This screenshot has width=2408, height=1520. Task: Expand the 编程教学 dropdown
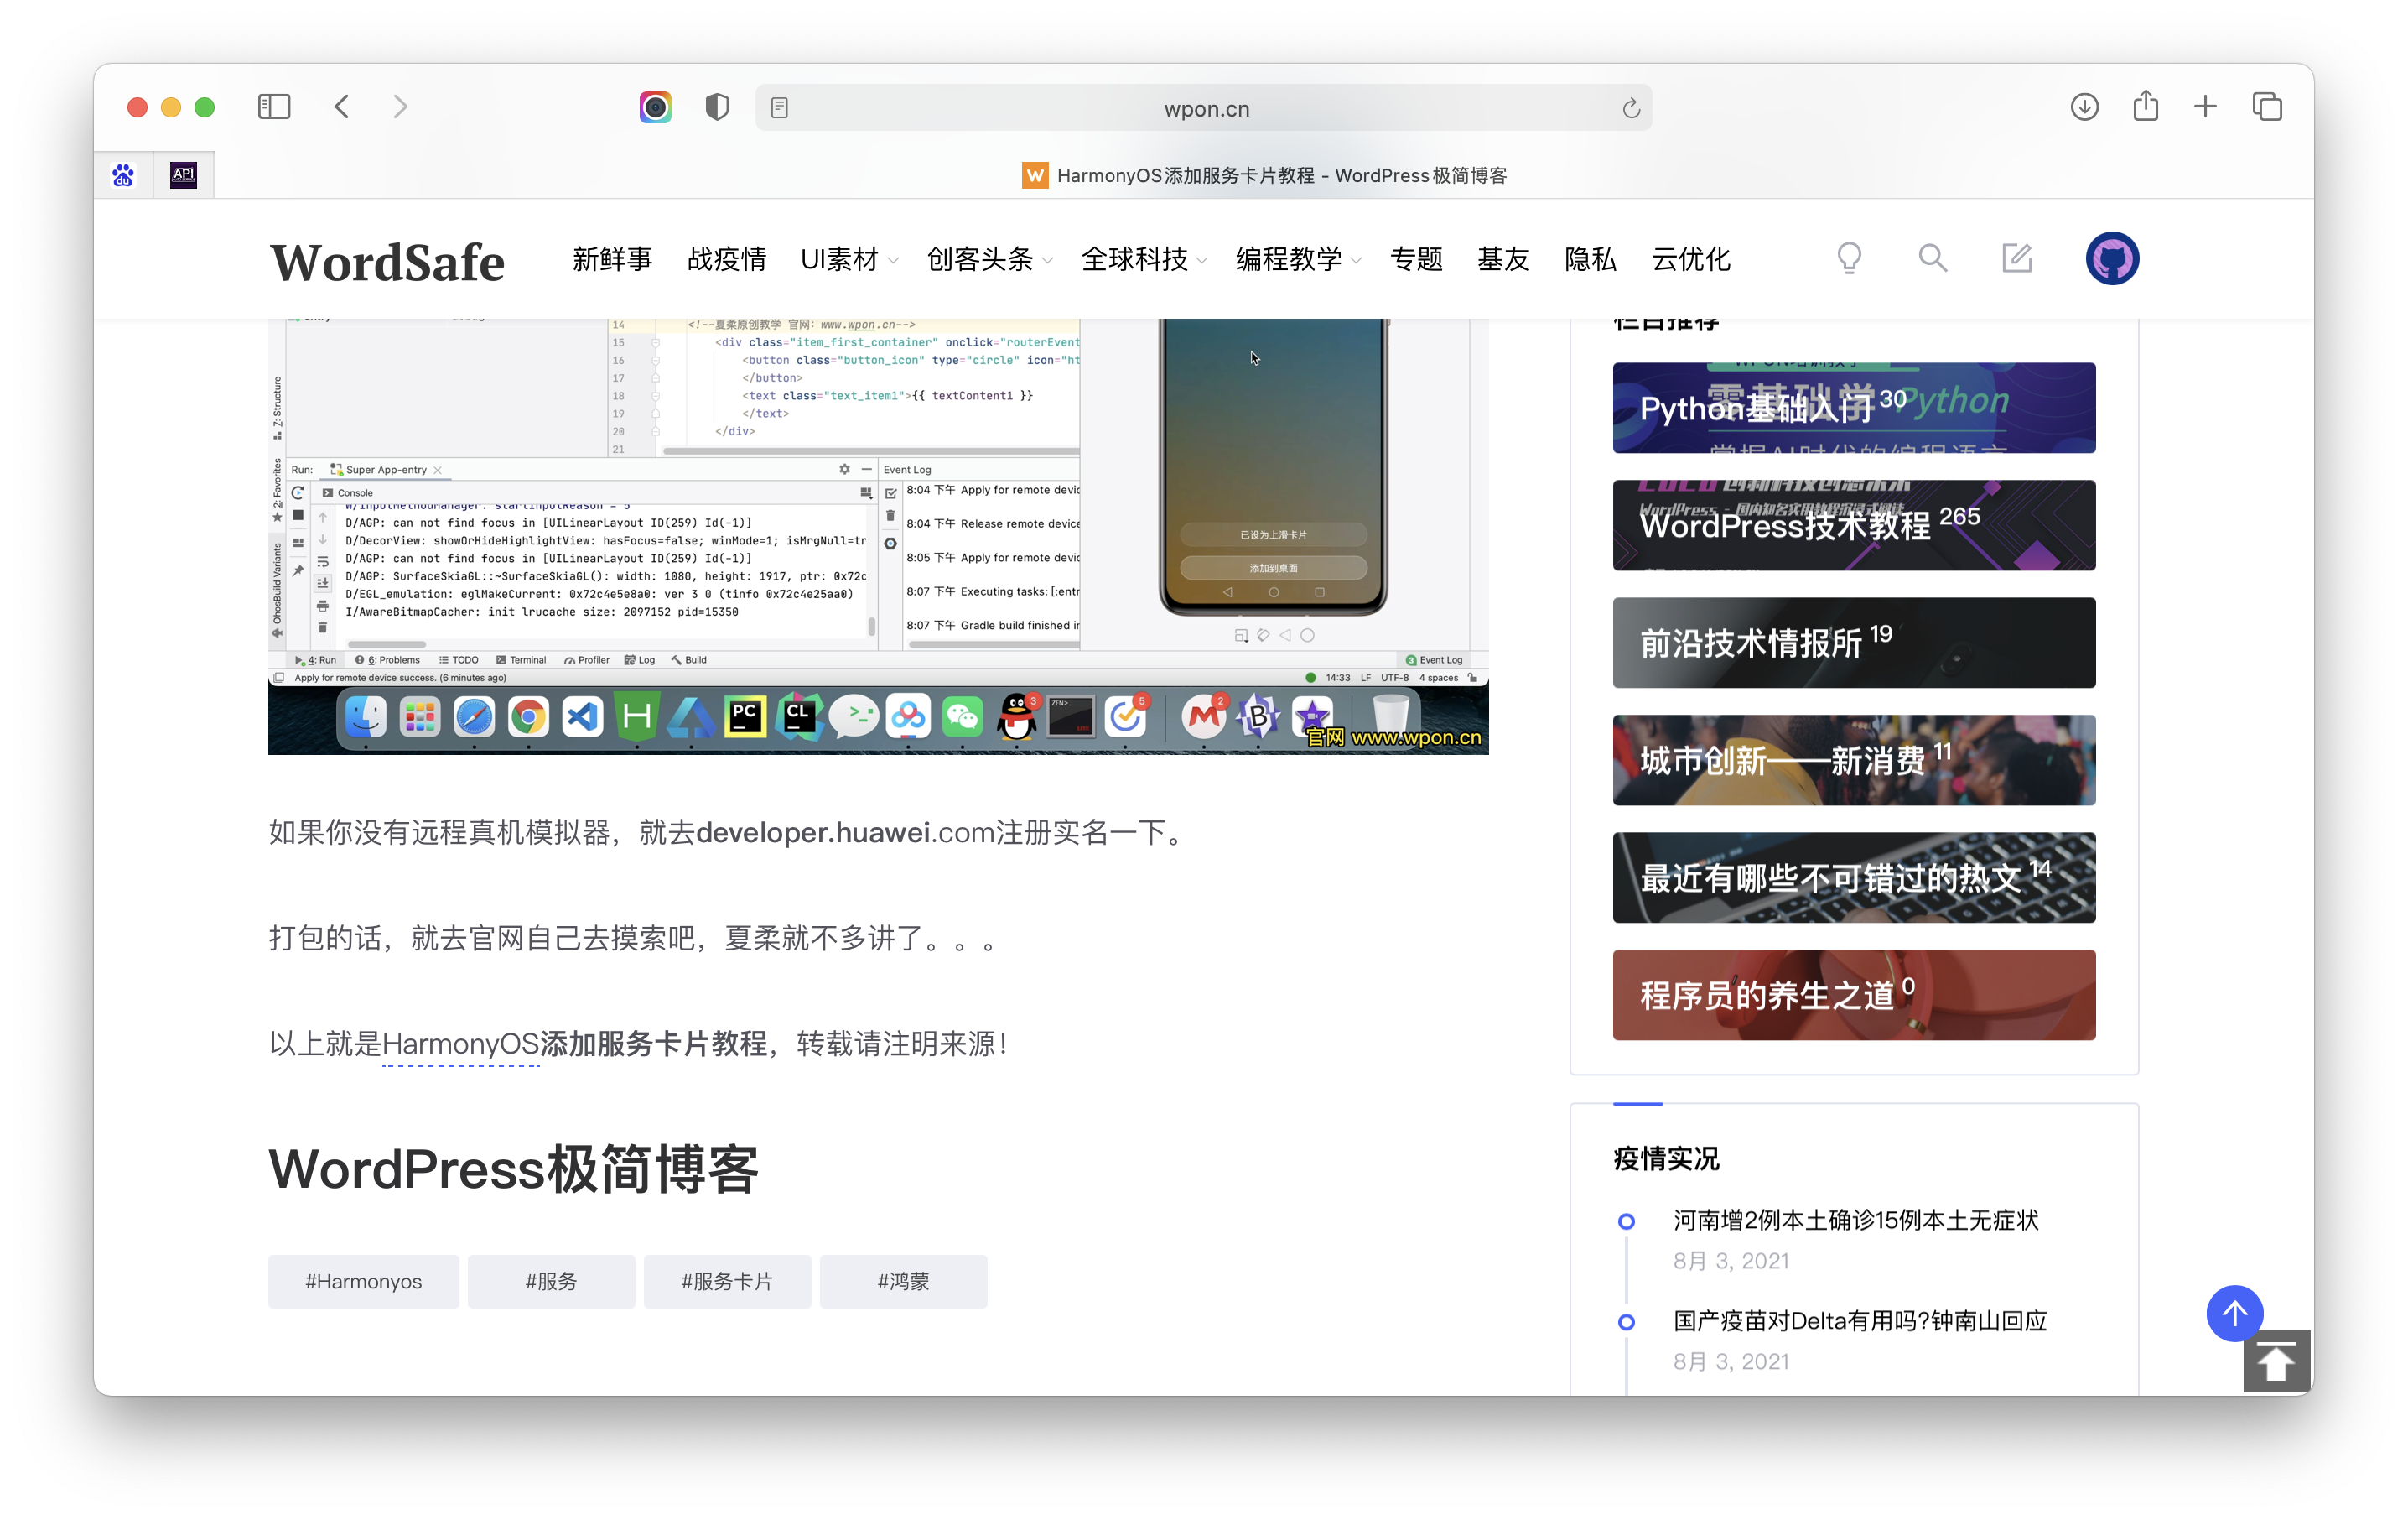pos(1298,259)
